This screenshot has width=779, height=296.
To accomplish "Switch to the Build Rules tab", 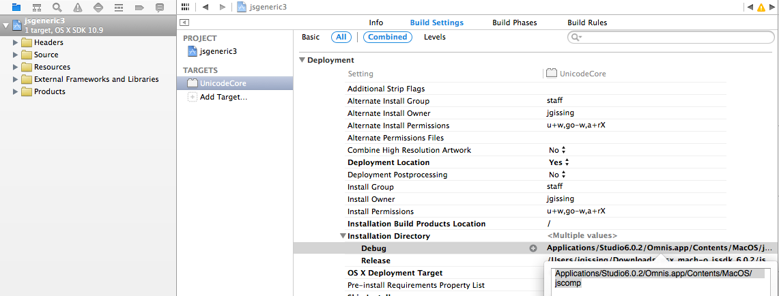I will click(587, 23).
